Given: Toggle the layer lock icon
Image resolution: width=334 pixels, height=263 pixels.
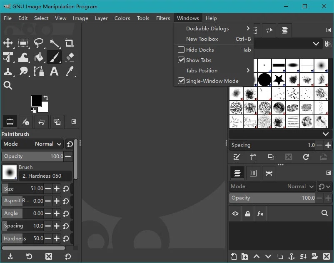Looking at the screenshot, I should [248, 213].
